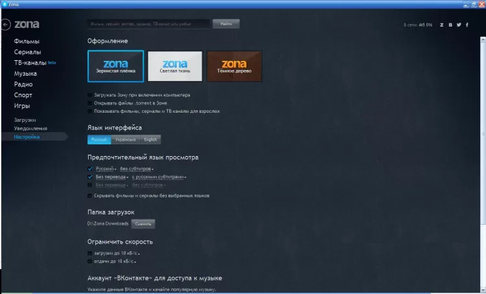Expand загрузки до 10 кБ/с speed dropdown
Image resolution: width=486 pixels, height=294 pixels.
coord(117,253)
